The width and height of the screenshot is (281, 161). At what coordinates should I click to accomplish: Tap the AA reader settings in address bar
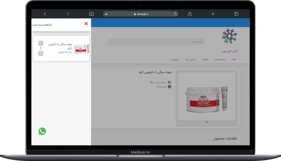[106, 14]
